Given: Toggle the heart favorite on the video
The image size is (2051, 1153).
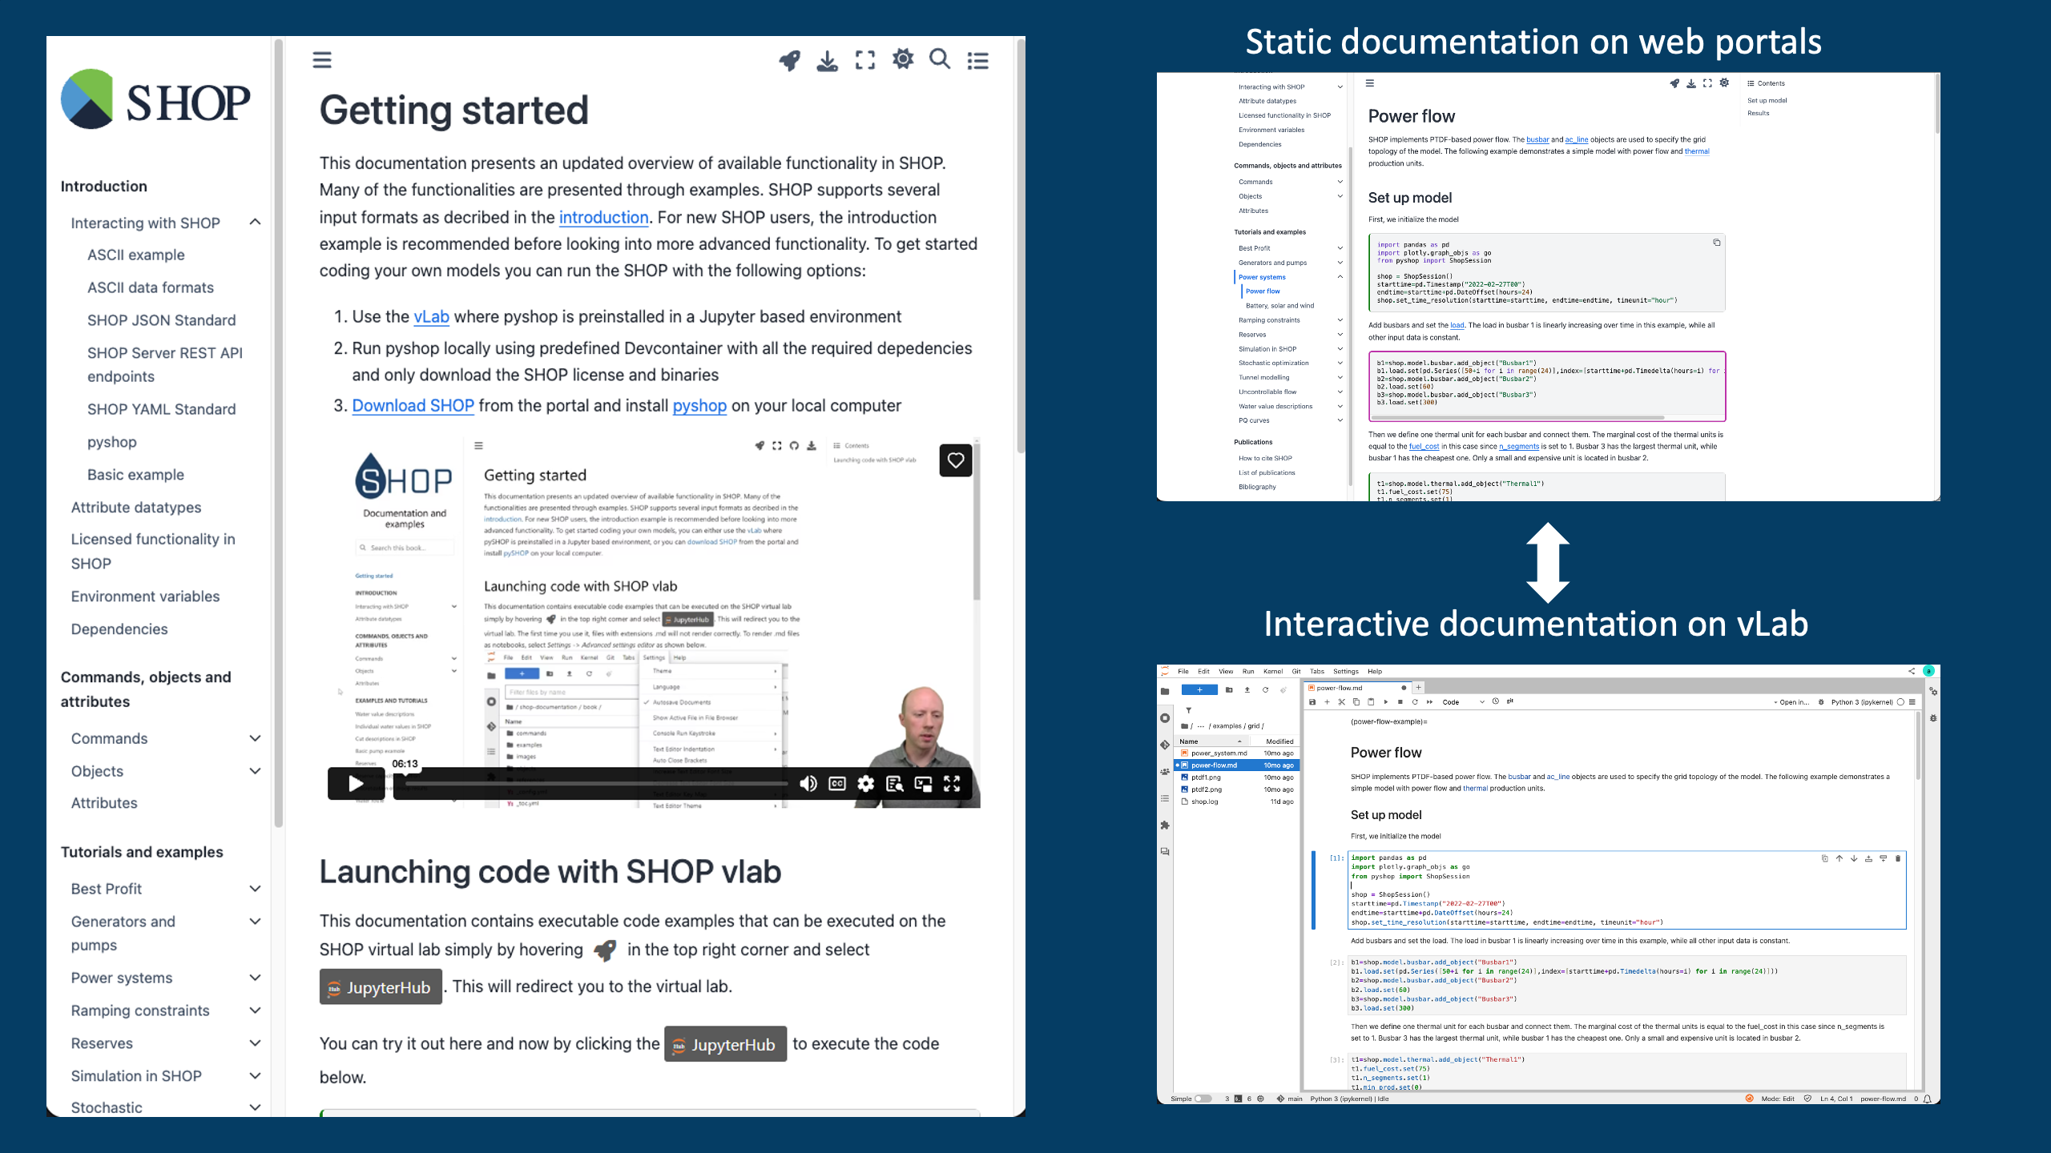Looking at the screenshot, I should coord(956,460).
